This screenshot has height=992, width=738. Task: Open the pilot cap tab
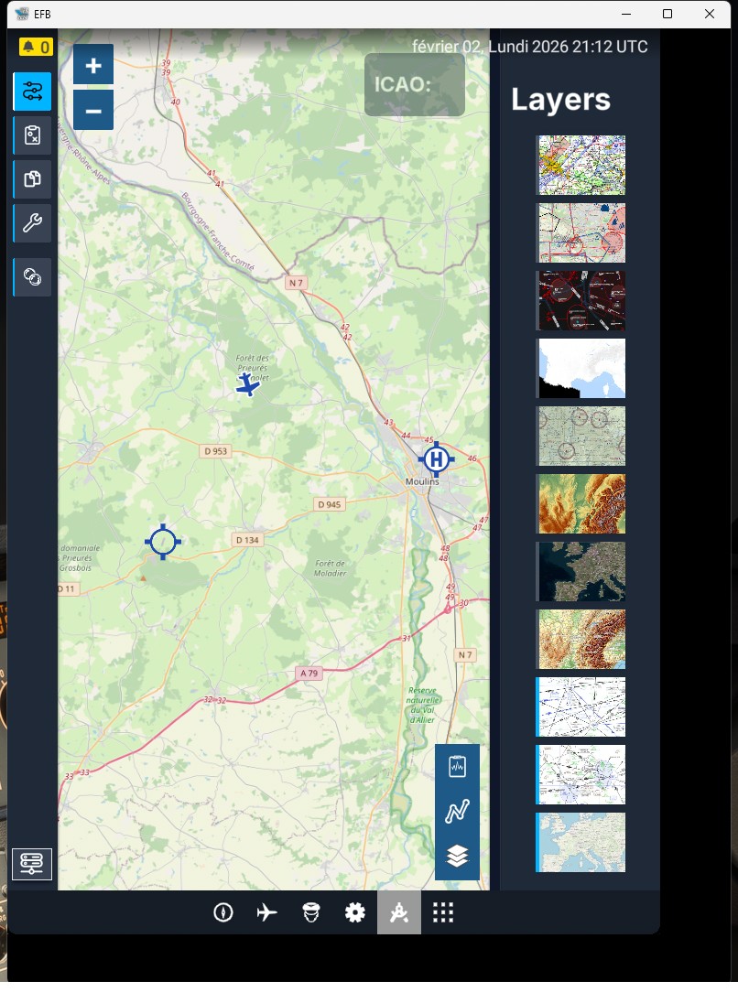[x=310, y=912]
